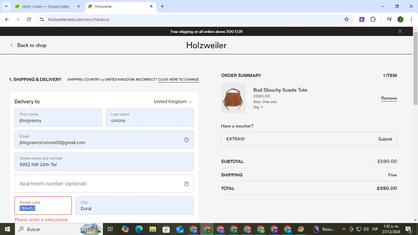The image size is (418, 235).
Task: Click the Holzweiler logo heading
Action: 206,45
